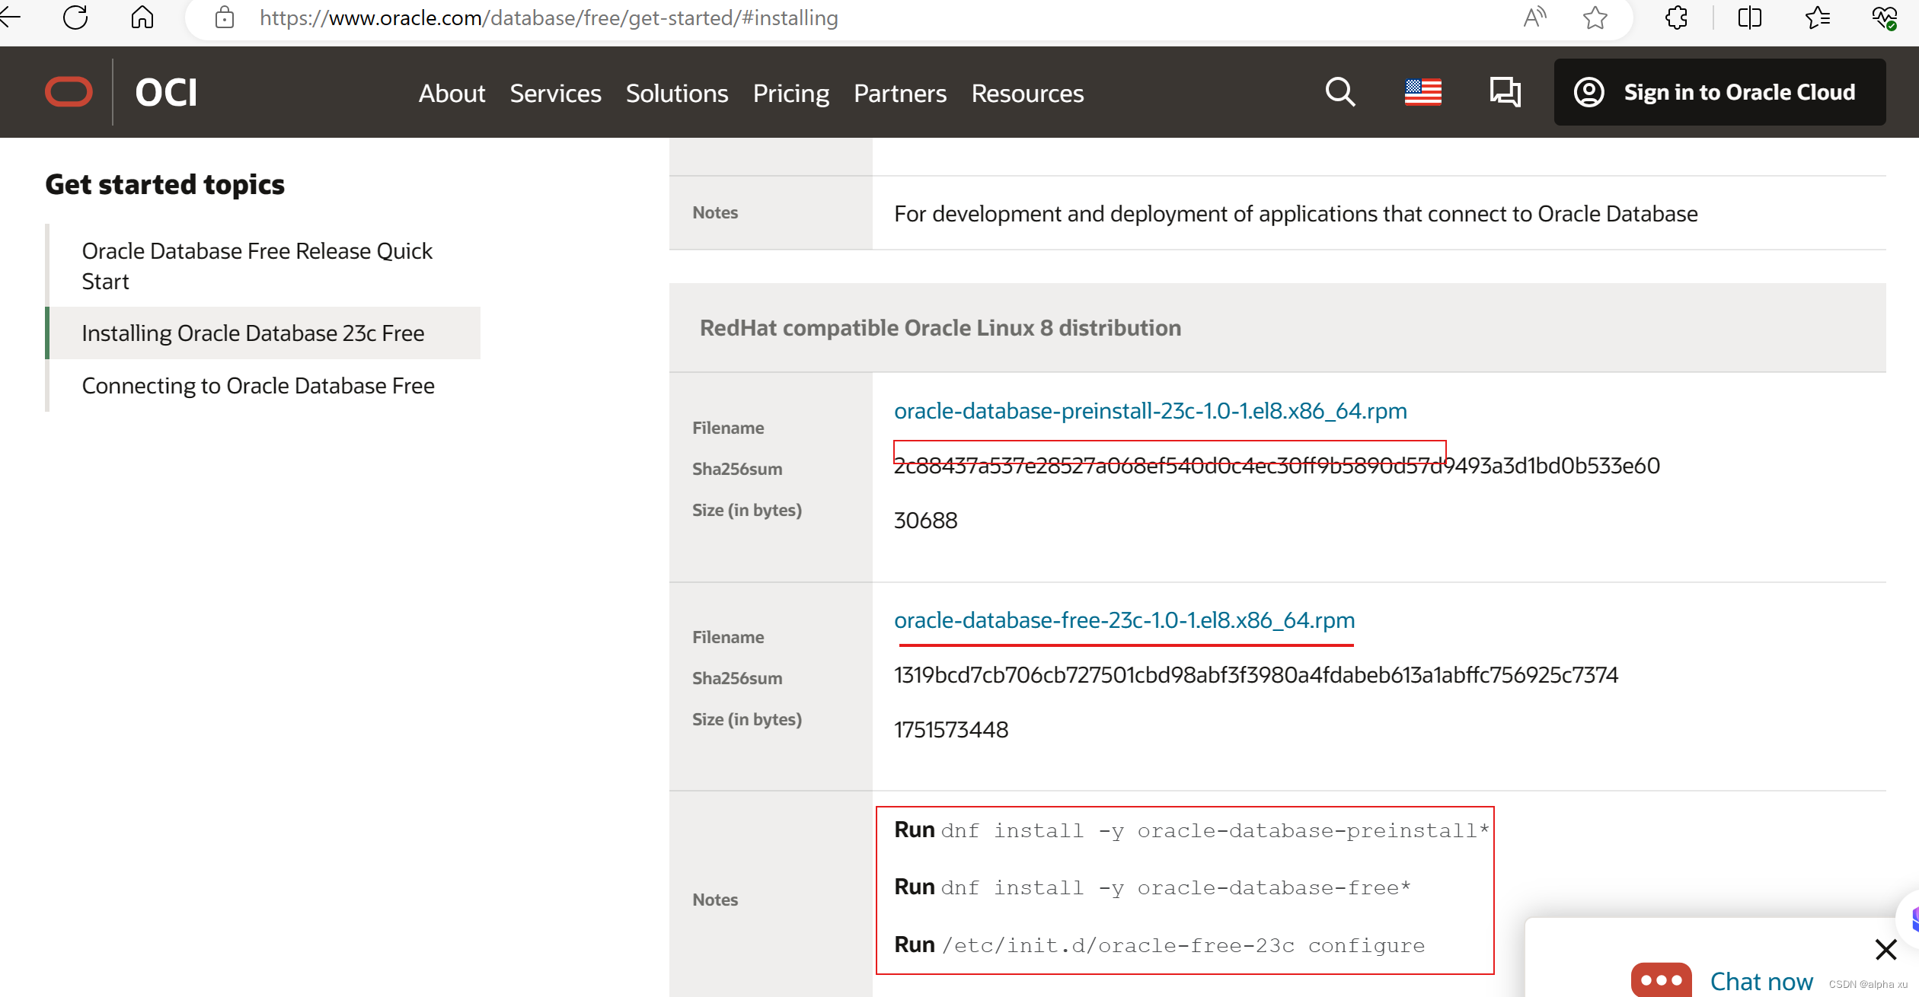Screen dimensions: 1919x997
Task: Click the browser favorites/bookmark icon
Action: (1597, 19)
